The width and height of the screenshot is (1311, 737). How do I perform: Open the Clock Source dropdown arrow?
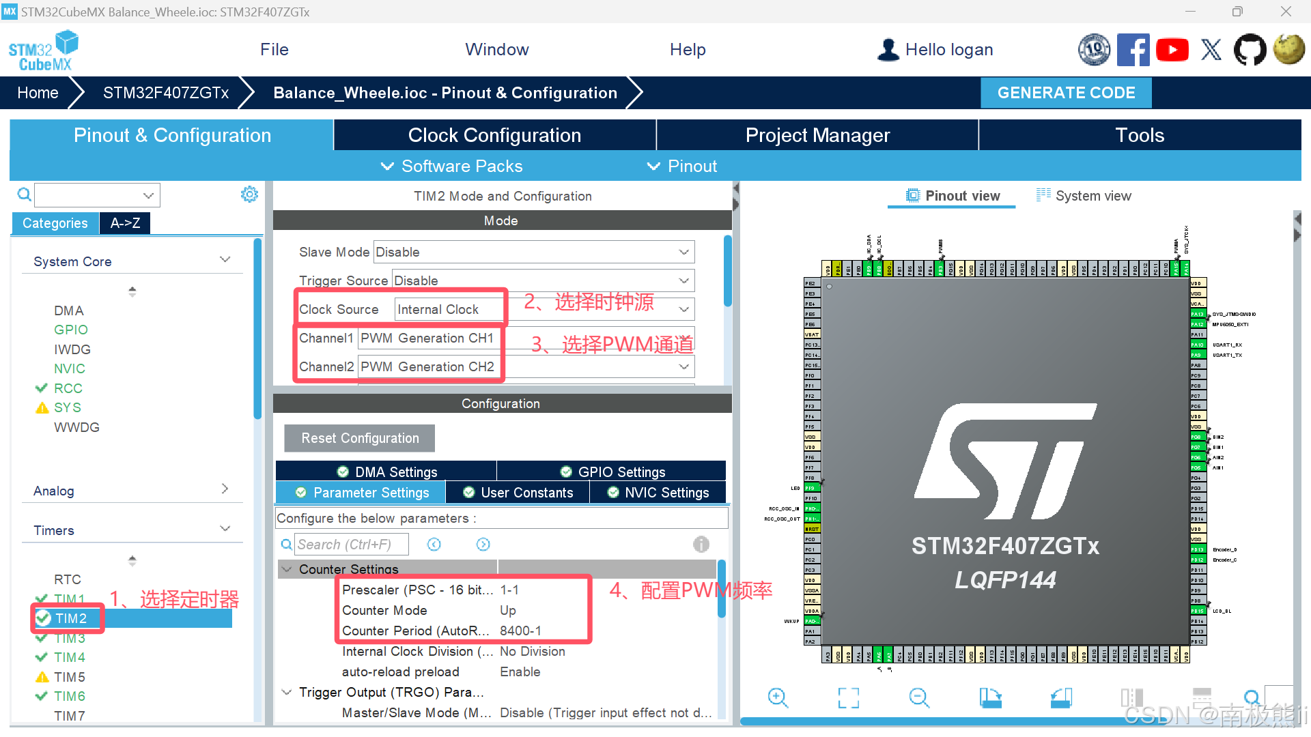pos(683,309)
